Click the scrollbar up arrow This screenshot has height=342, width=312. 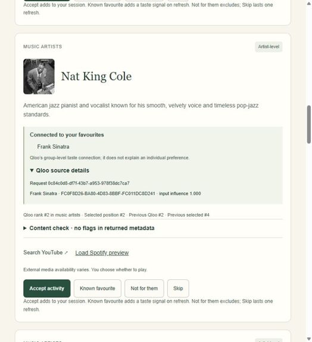(x=309, y=3)
